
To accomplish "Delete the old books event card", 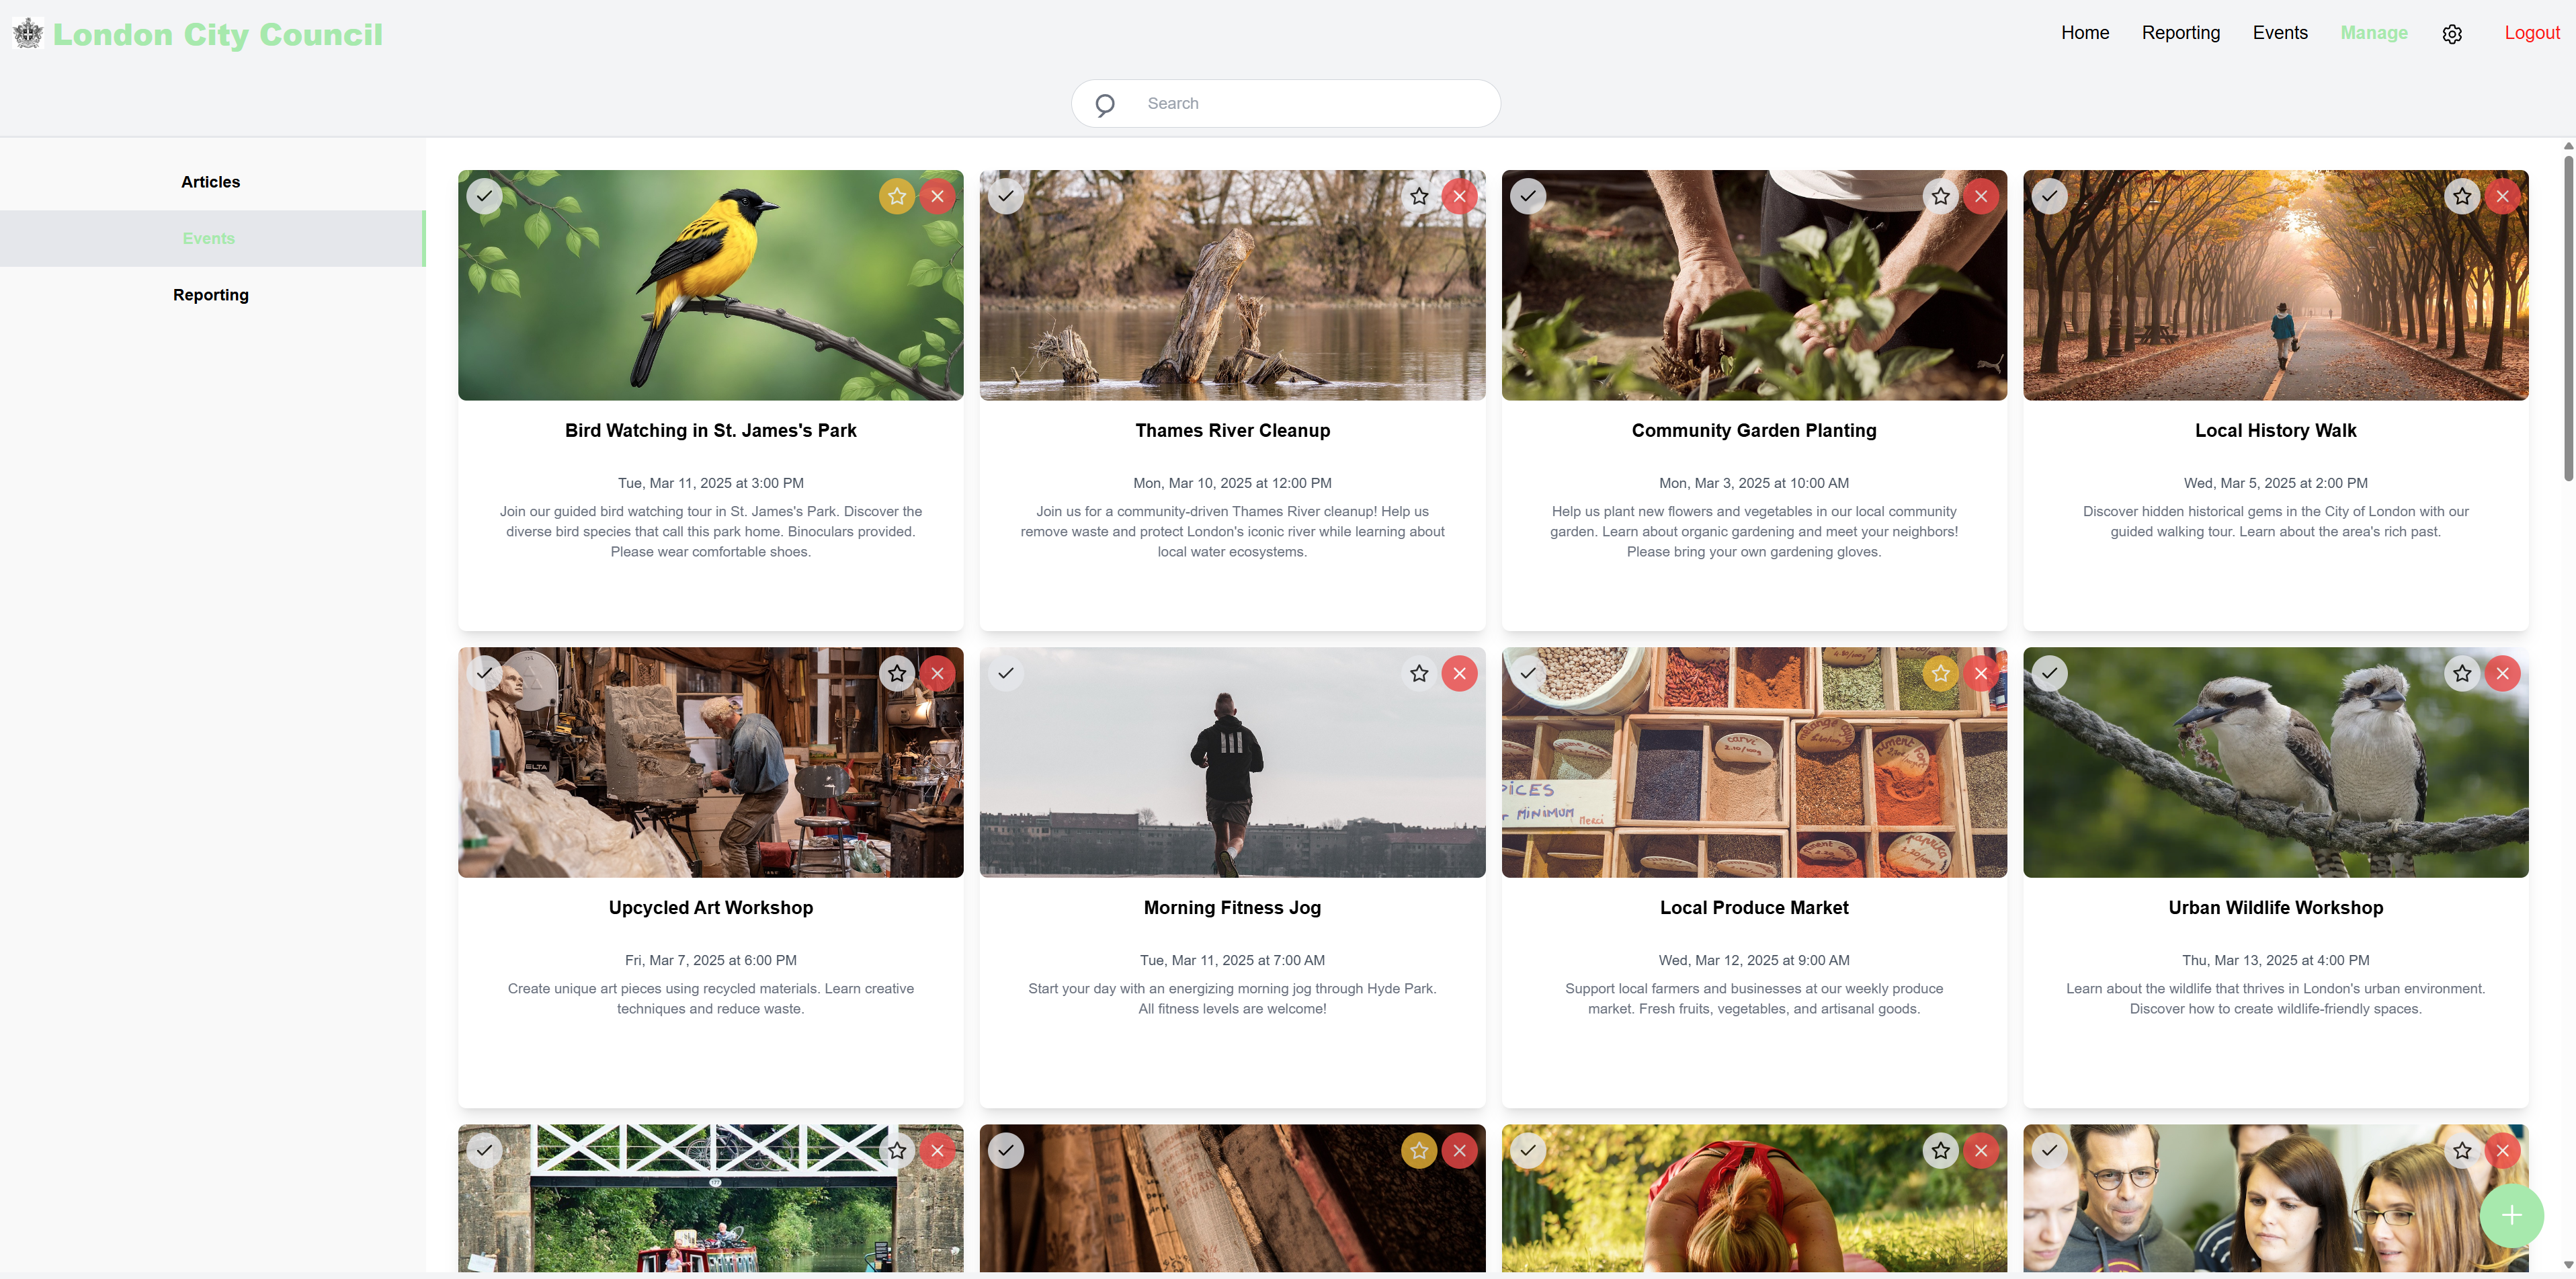I will 1459,1150.
